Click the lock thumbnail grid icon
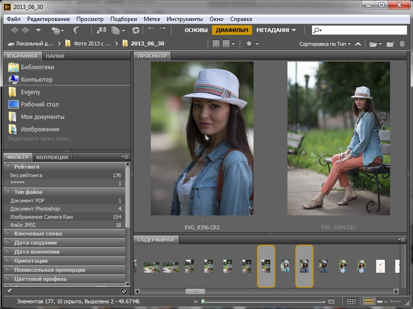 pyautogui.click(x=351, y=301)
